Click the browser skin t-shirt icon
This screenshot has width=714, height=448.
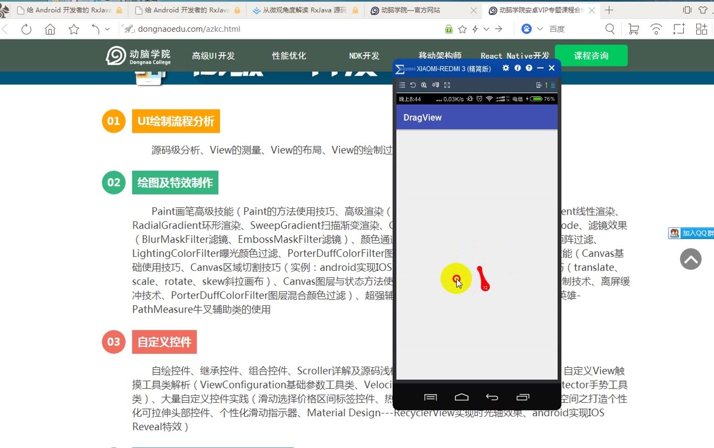tap(703, 10)
